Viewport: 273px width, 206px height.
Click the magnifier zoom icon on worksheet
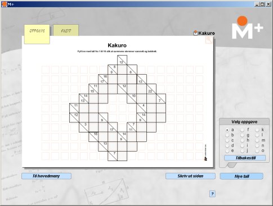pyautogui.click(x=209, y=40)
